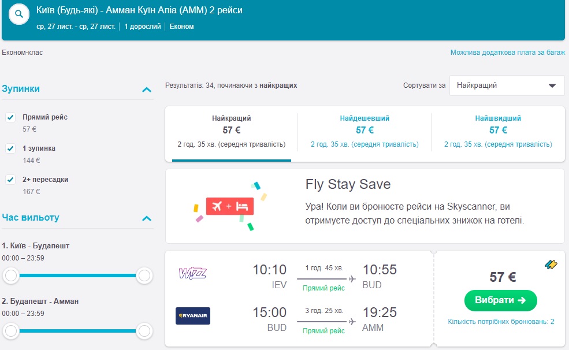Switch to the Найдешевший tab
Viewport: 569px width, 350px height.
tap(365, 131)
